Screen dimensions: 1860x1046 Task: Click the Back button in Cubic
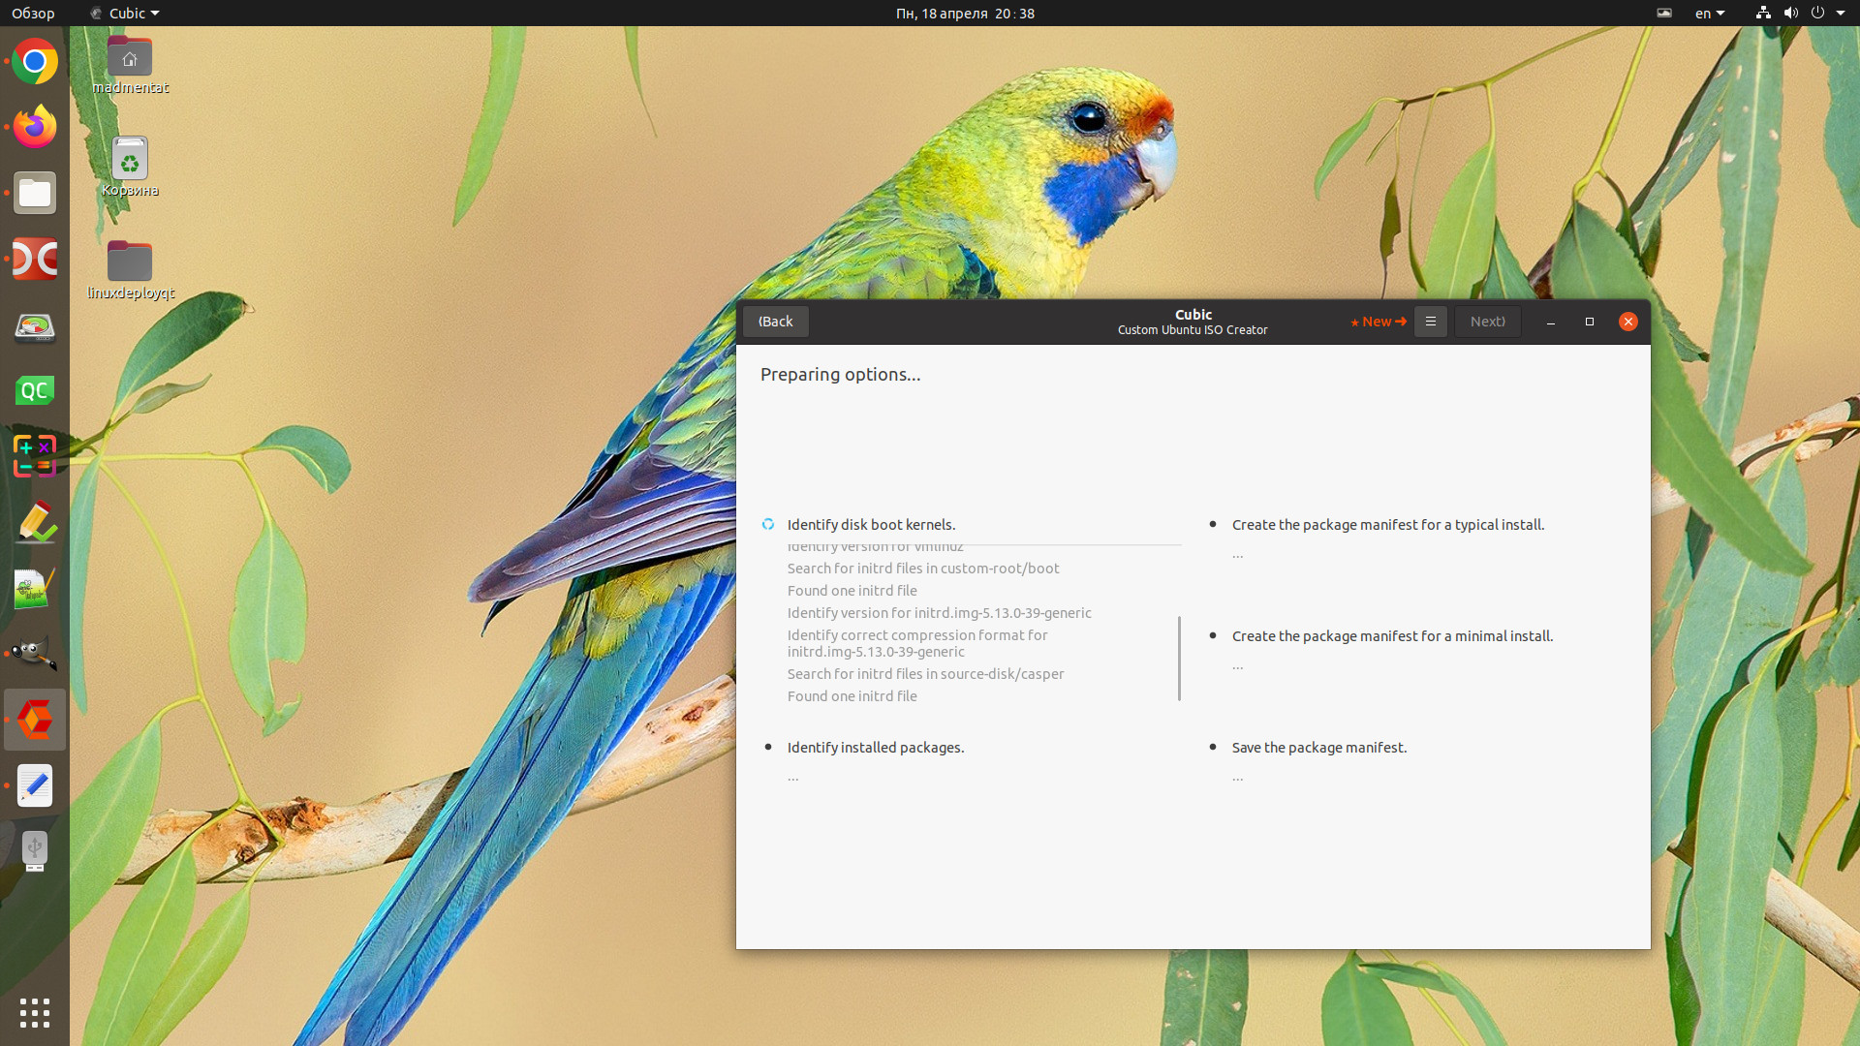776,322
